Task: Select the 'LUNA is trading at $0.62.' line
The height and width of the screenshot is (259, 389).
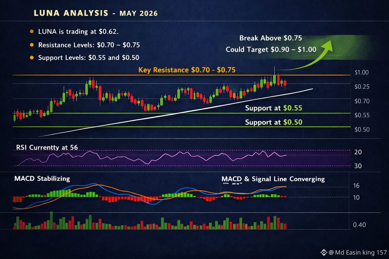Action: click(78, 32)
